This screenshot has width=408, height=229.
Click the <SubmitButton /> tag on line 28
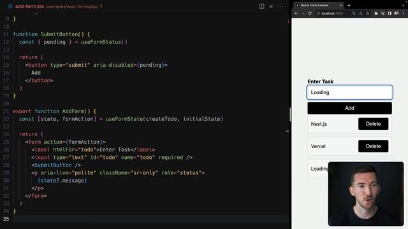click(x=56, y=165)
